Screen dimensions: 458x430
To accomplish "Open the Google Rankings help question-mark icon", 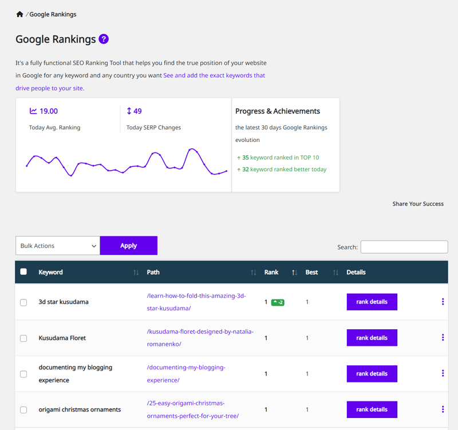I will 104,39.
